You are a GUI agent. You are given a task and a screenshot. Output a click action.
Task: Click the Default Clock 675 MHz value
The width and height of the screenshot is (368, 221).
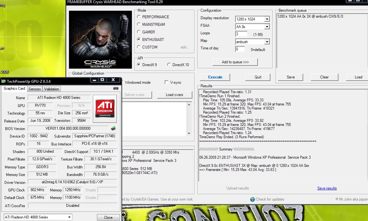click(x=37, y=197)
